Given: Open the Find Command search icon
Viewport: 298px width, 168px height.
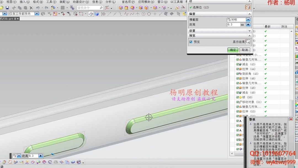Looking at the screenshot, I should click(x=101, y=8).
